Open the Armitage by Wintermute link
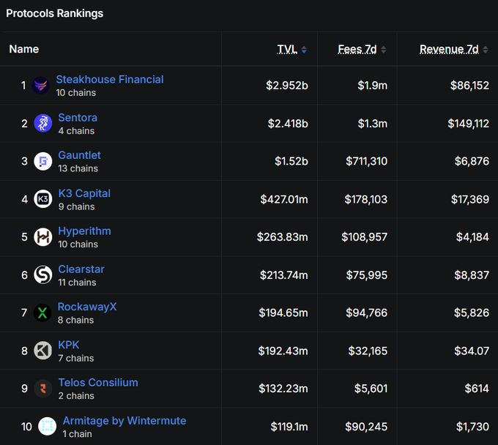This screenshot has height=445, width=498. tap(124, 421)
